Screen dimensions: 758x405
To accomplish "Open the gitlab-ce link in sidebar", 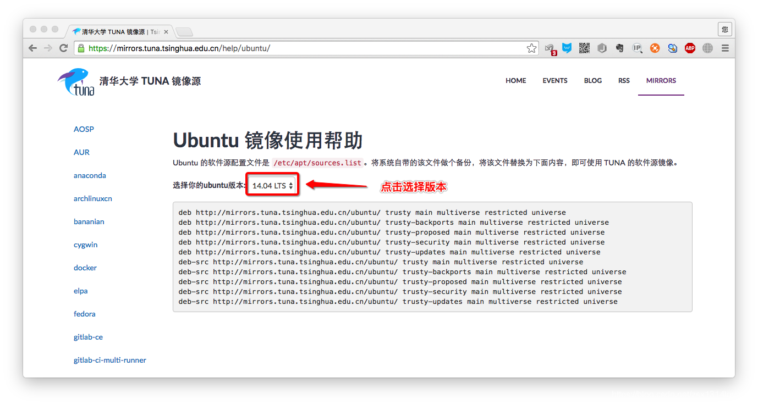I will click(x=88, y=337).
